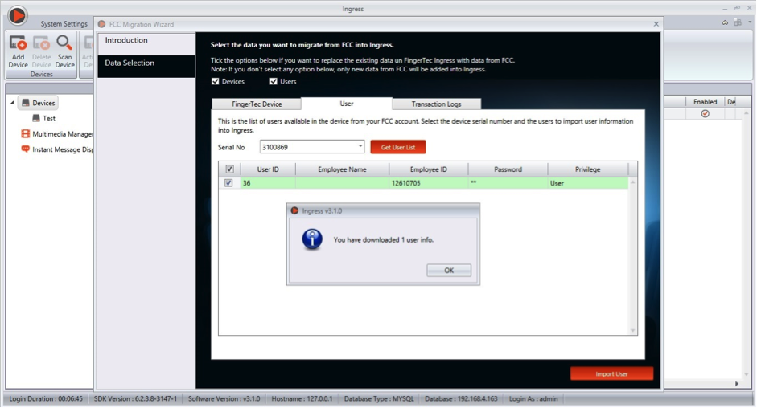Click Employee ID cell 12610705

tap(428, 183)
